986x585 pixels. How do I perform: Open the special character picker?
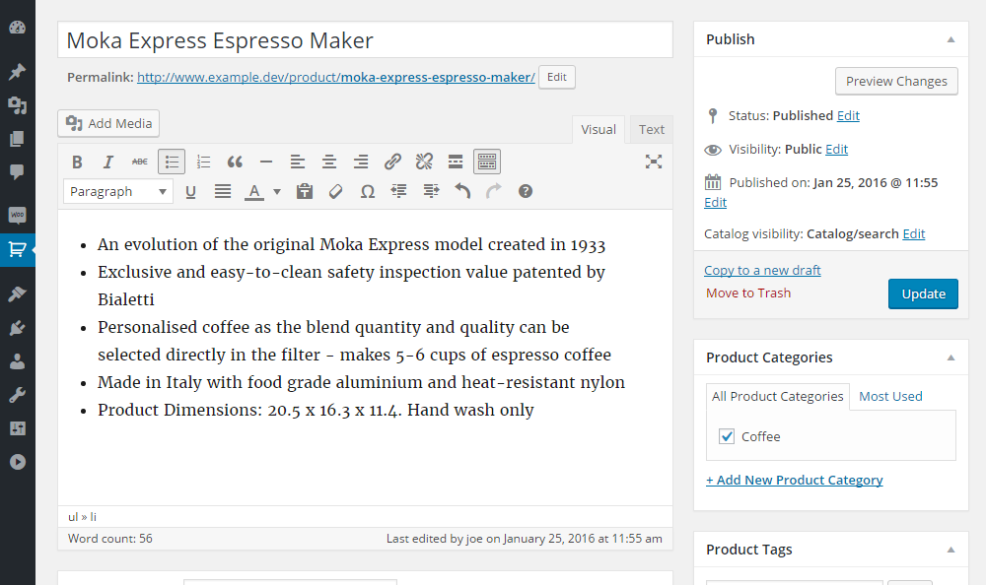pyautogui.click(x=367, y=191)
